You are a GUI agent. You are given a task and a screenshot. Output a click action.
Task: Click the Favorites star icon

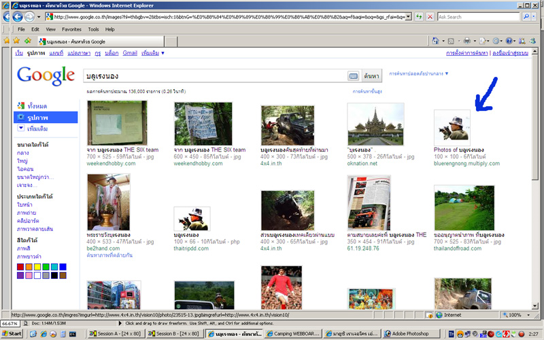(x=7, y=41)
